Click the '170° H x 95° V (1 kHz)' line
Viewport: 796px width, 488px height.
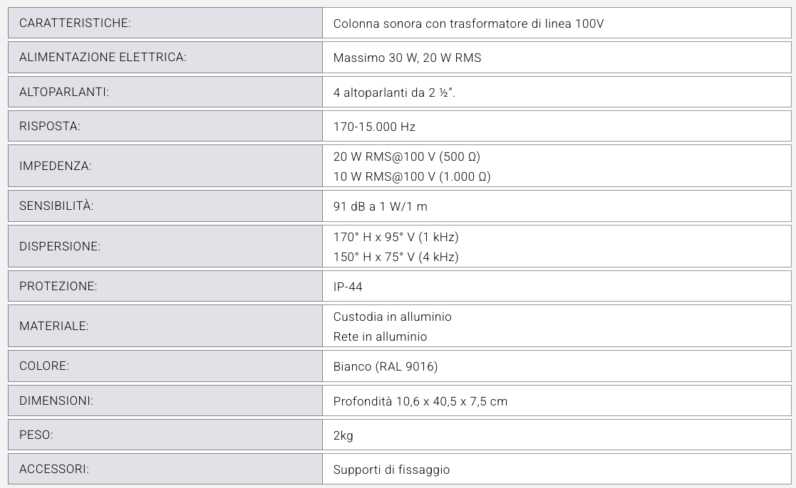tap(396, 236)
